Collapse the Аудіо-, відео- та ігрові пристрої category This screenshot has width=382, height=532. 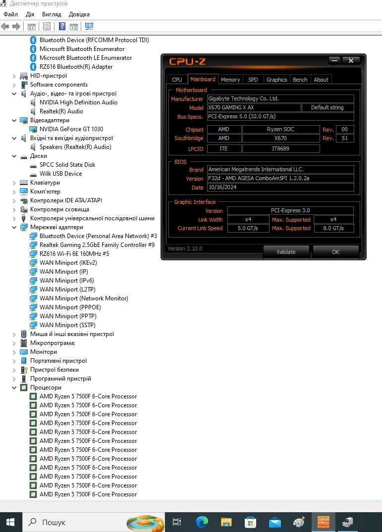[x=14, y=94]
